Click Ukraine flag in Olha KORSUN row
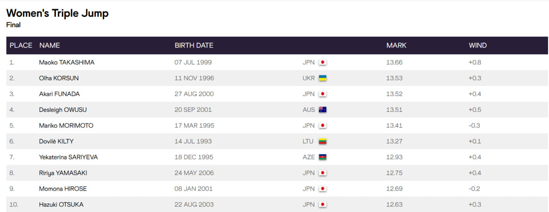549x212 pixels. [323, 78]
